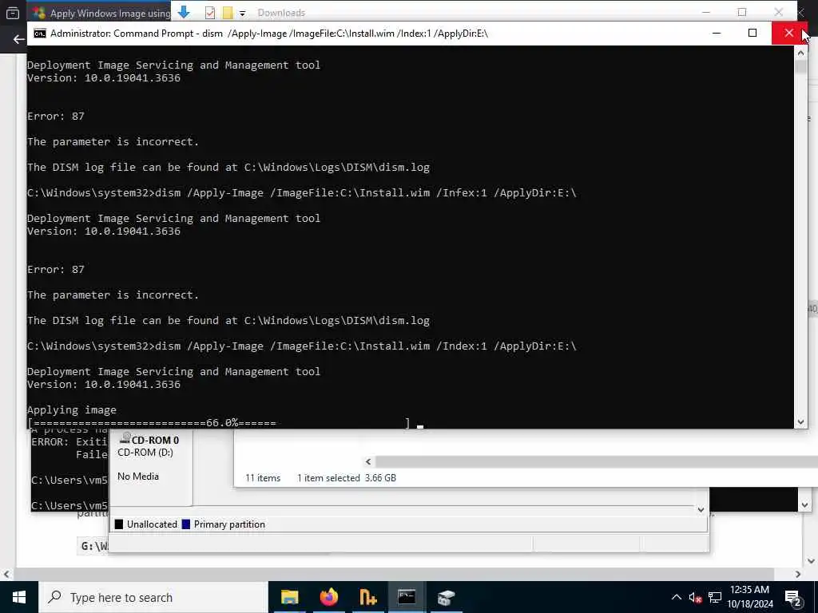Click the properties checkmark quick access icon
818x613 pixels.
coord(210,13)
